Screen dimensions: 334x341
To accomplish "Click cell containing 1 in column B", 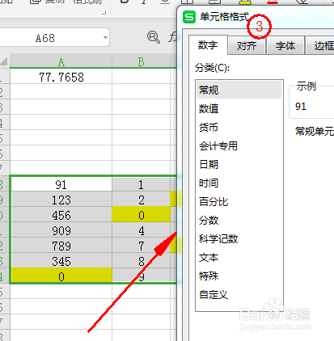I will click(x=141, y=184).
